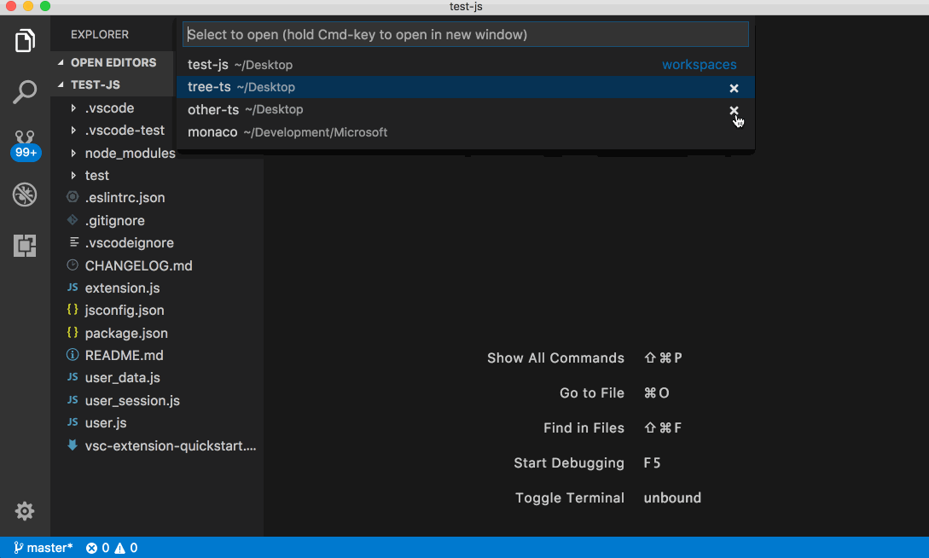Expand the node_modules folder
Screen dimensions: 929x558
click(129, 154)
